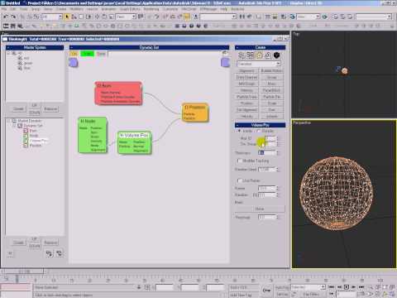Select fourth category icon in Create rollout
Viewport: 397px width, 298px height.
268,55
